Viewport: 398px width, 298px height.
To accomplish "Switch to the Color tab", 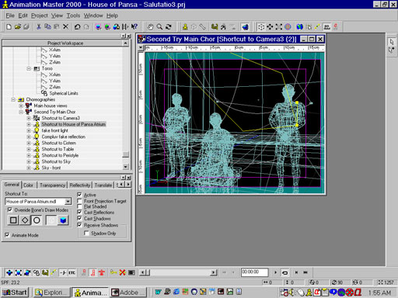I will (x=29, y=185).
